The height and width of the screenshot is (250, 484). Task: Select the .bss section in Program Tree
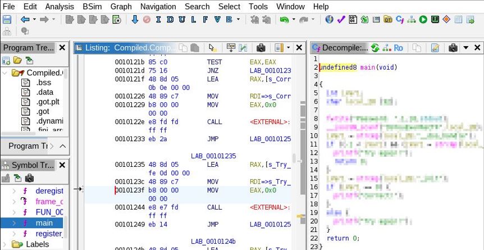pyautogui.click(x=44, y=83)
